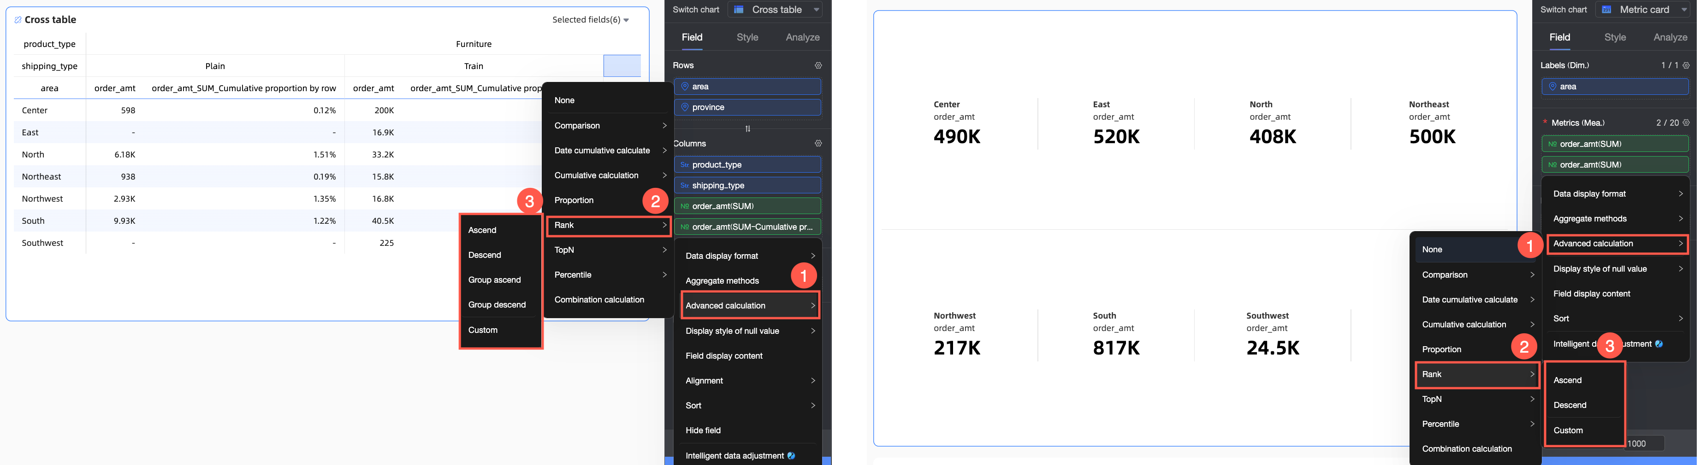Click the light blue highlighted header cell

(x=622, y=66)
